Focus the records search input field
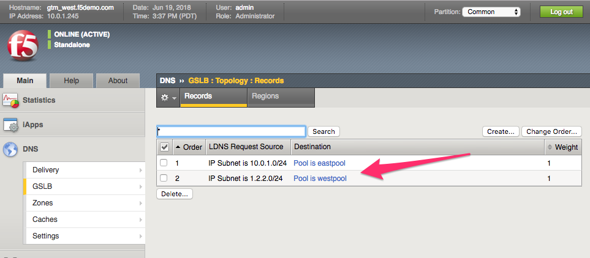 coord(231,131)
